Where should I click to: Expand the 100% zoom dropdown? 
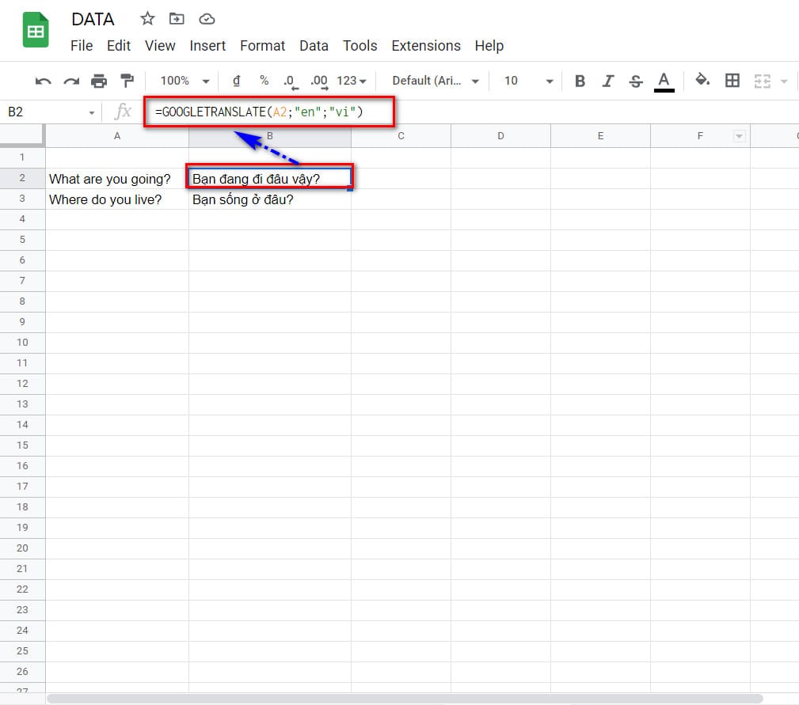tap(184, 81)
